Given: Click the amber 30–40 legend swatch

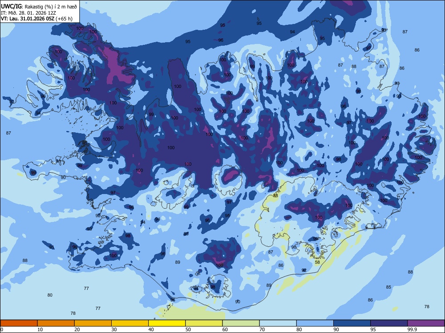Looking at the screenshot, I should coord(130,323).
